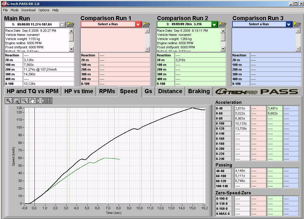
Task: Open folder icon beside Comparison Run 3
Action: click(297, 24)
